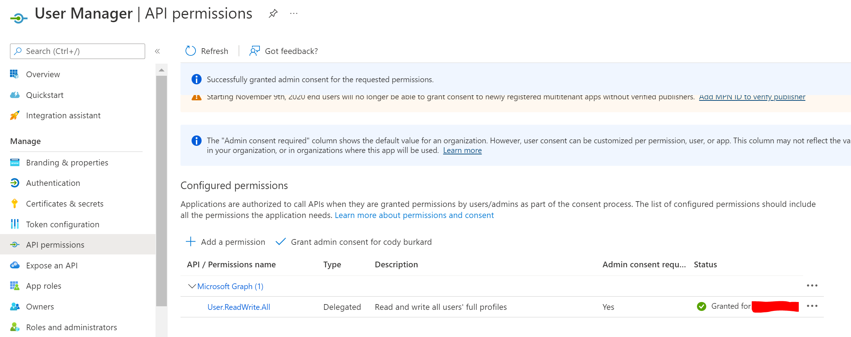
Task: Grant admin consent for cody burkard
Action: pyautogui.click(x=353, y=242)
